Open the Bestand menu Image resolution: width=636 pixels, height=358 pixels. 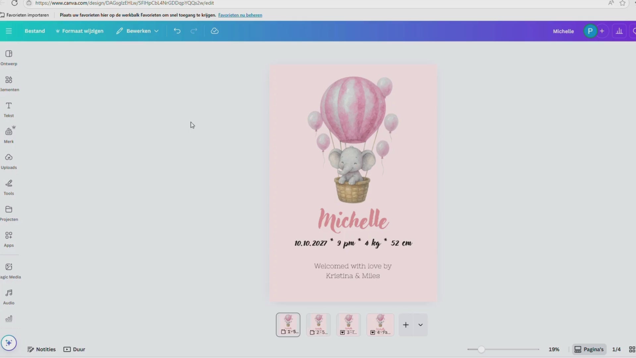click(x=35, y=31)
